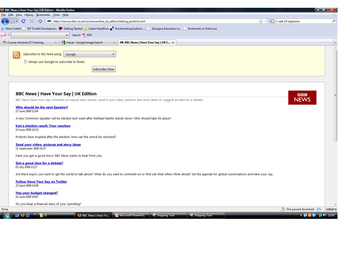Open the address bar URL history dropdown

pyautogui.click(x=266, y=21)
